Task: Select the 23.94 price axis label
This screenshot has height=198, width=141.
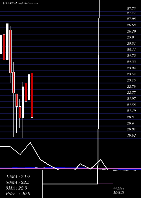Action: tap(131, 68)
